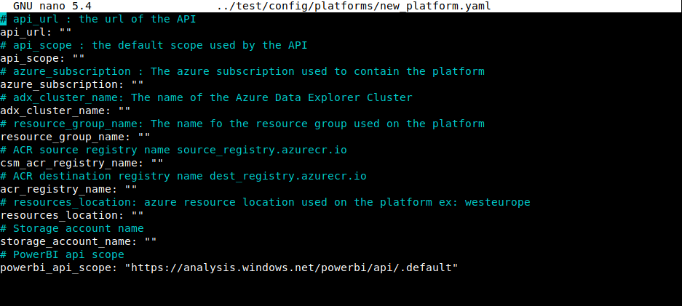Set cursor in storage_account_name value
The image size is (682, 306).
[x=151, y=241]
